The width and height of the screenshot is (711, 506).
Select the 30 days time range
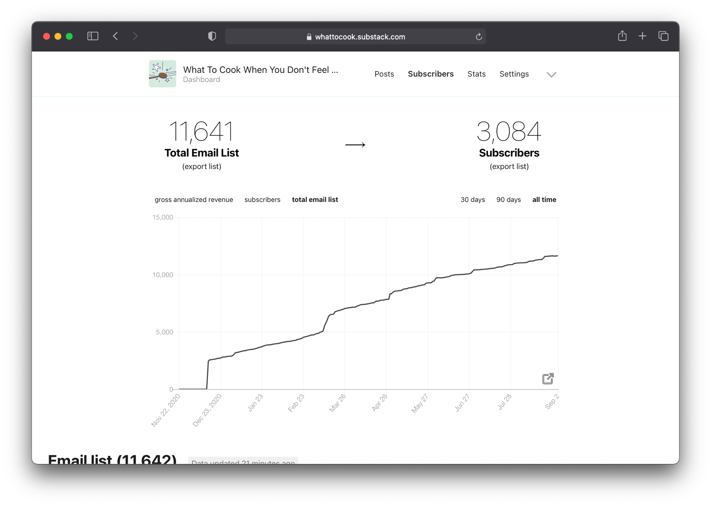pos(472,200)
